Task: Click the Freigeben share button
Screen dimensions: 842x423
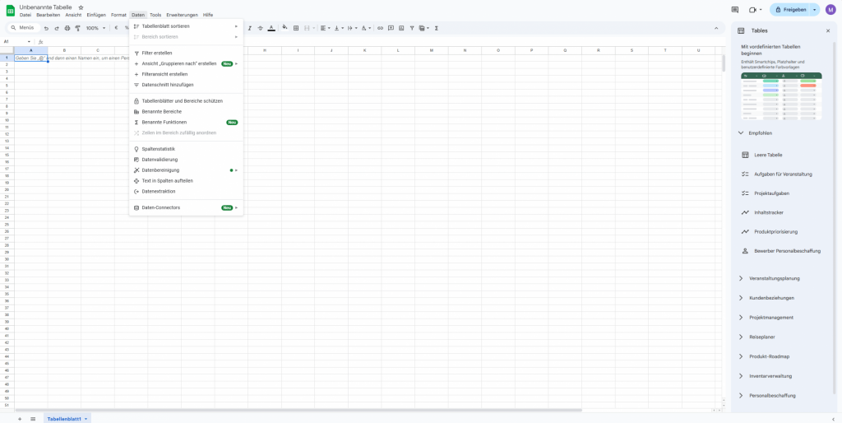Action: pos(790,10)
